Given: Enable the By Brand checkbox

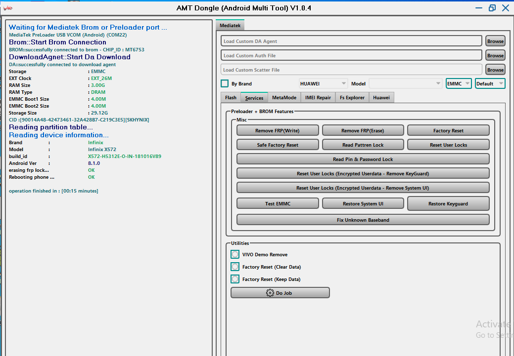Looking at the screenshot, I should (225, 83).
